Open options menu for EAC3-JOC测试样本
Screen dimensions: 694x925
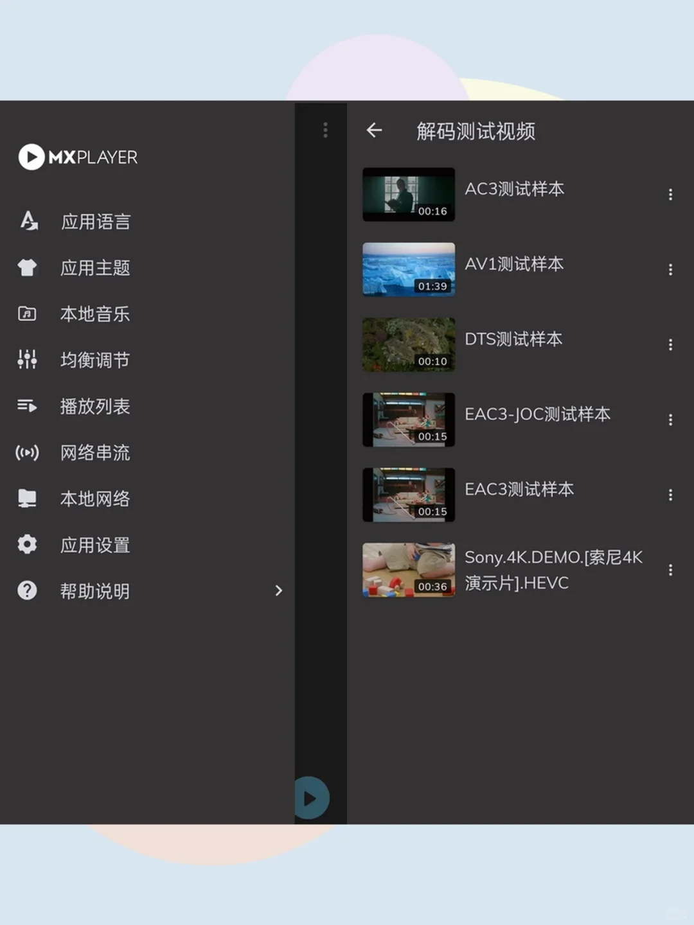pos(670,419)
